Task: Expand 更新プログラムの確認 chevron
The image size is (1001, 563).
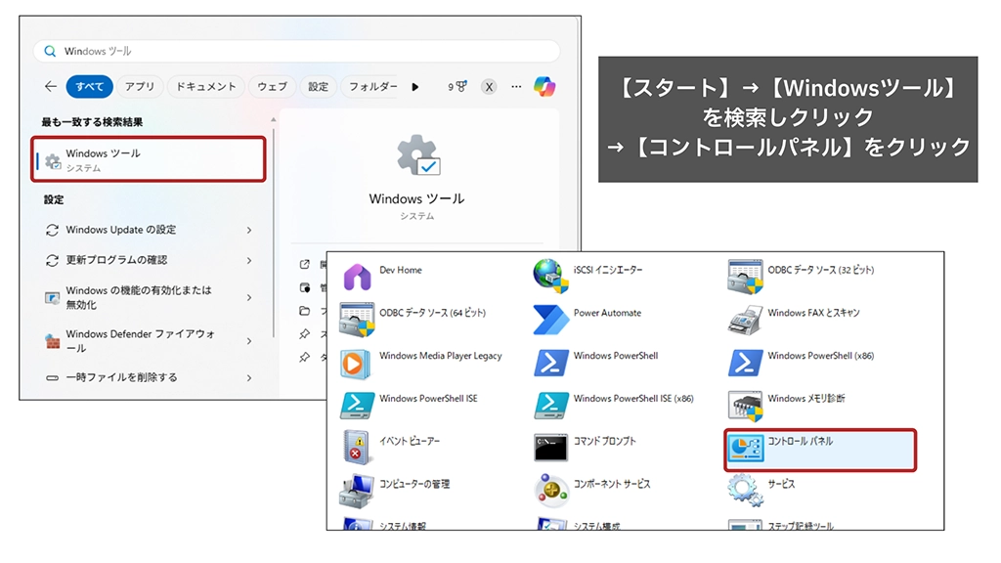Action: click(x=249, y=260)
